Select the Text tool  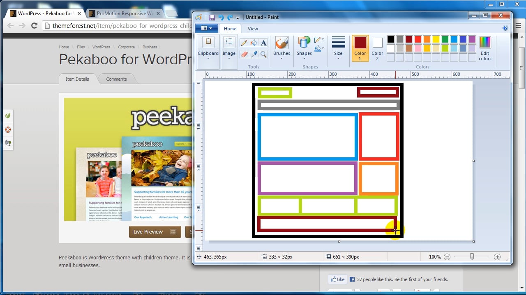click(263, 43)
